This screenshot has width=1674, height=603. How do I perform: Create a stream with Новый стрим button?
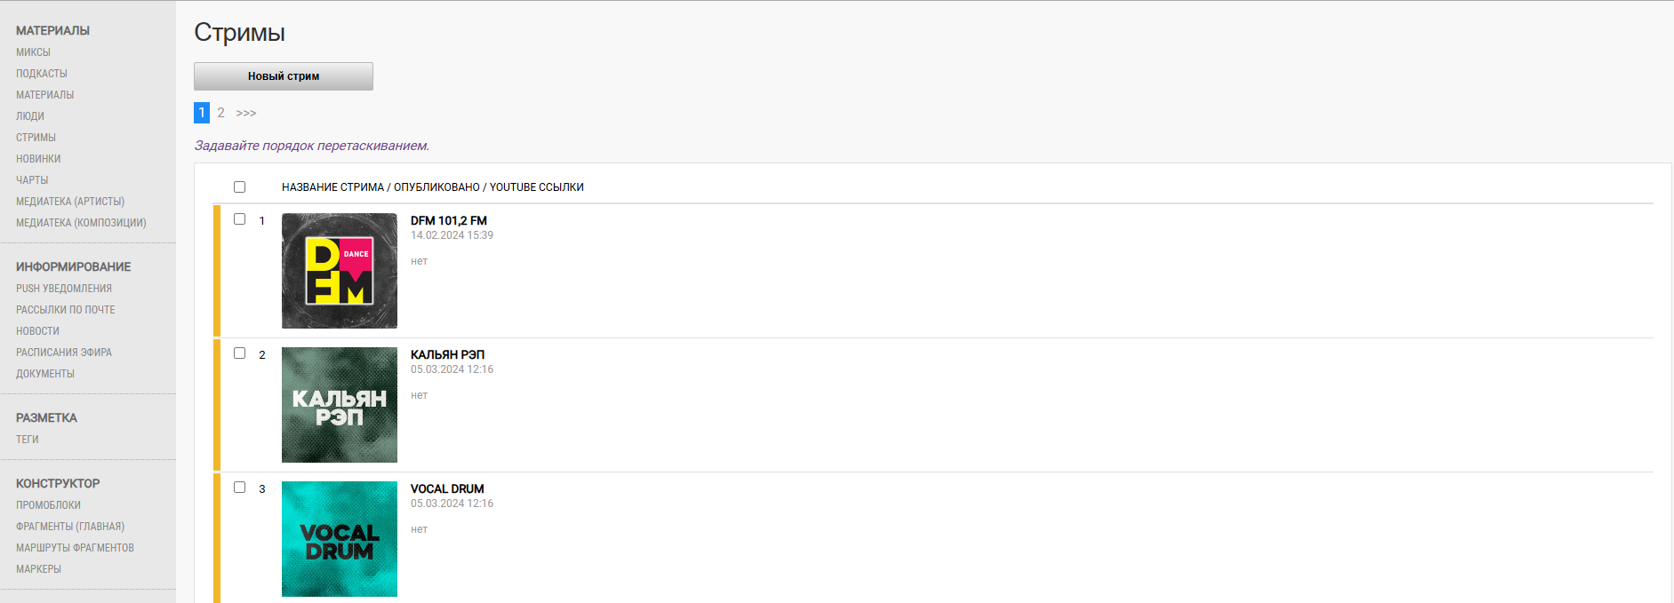(284, 76)
